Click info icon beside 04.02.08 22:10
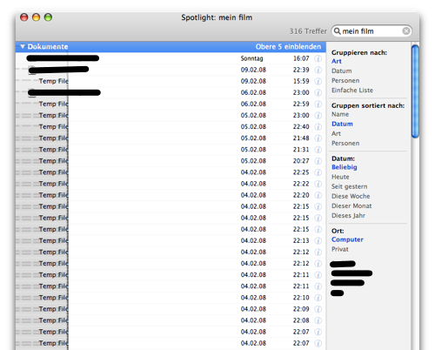The image size is (435, 350). 318,298
